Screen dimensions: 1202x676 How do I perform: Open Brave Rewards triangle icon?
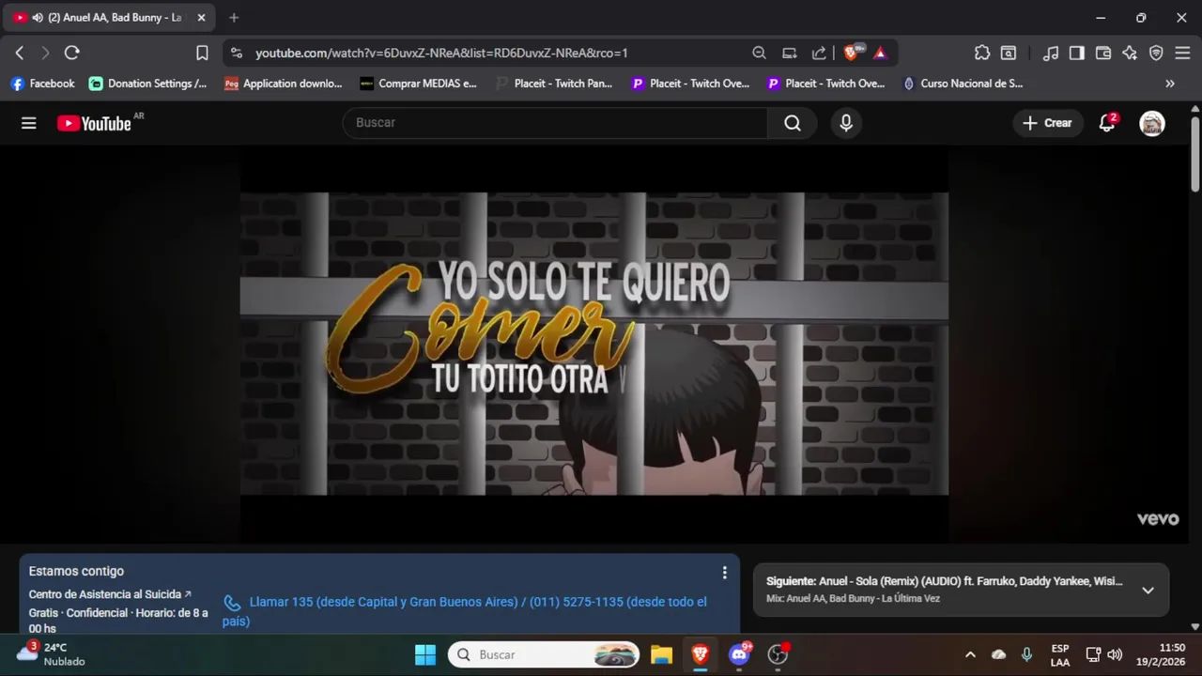click(x=880, y=53)
